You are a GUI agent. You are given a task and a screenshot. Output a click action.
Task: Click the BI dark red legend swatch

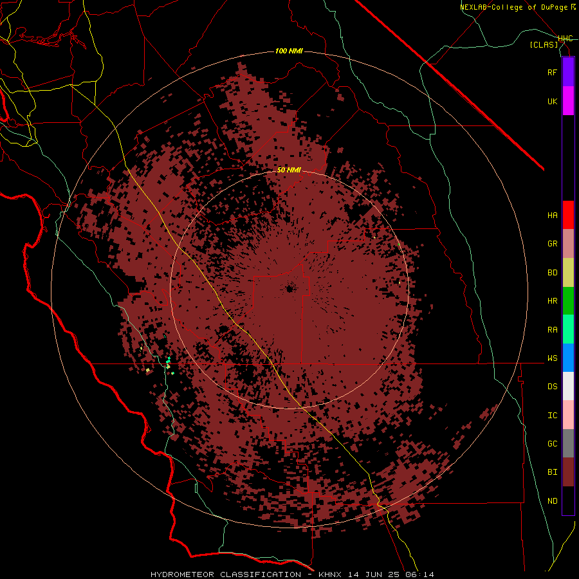click(568, 472)
